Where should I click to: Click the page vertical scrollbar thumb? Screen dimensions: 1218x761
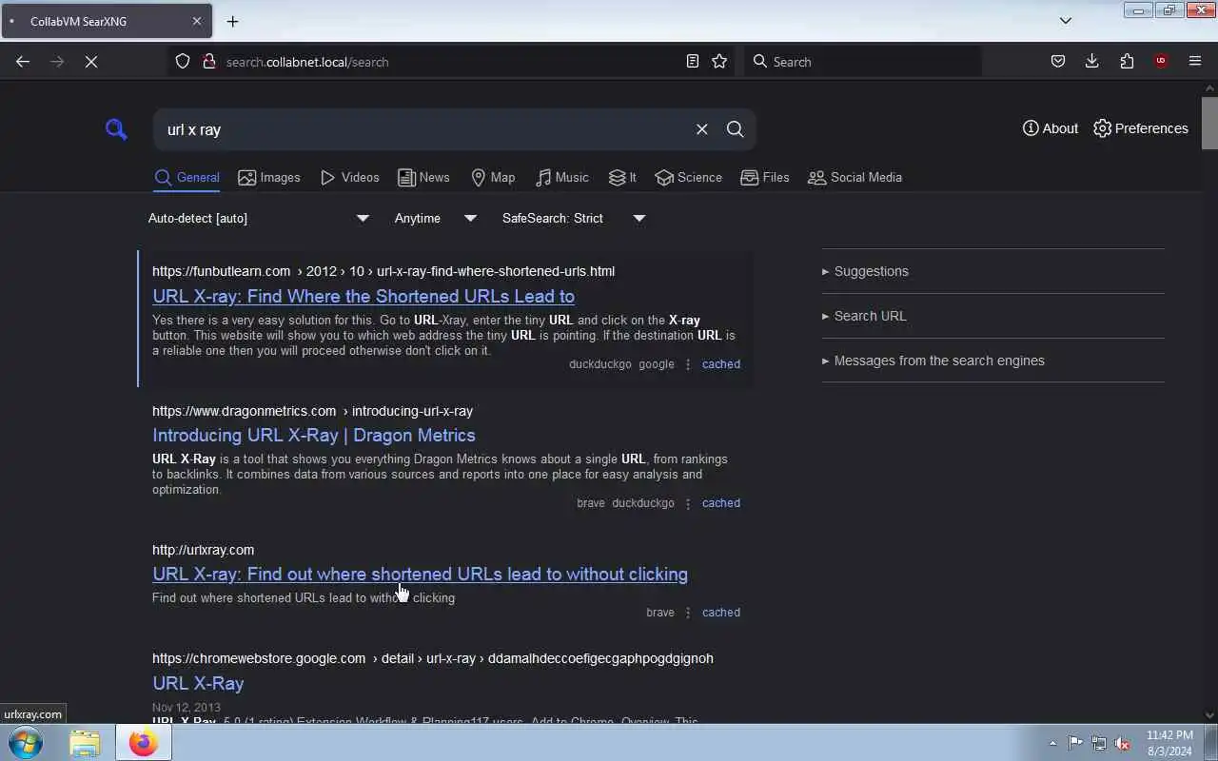click(1209, 122)
